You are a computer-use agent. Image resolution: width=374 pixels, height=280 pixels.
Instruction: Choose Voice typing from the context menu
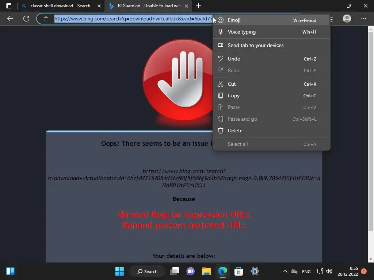[271, 32]
